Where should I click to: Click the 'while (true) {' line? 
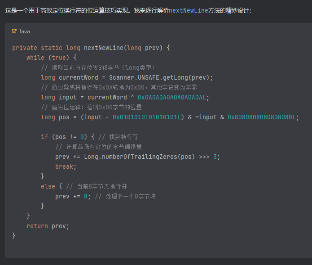tap(52, 58)
